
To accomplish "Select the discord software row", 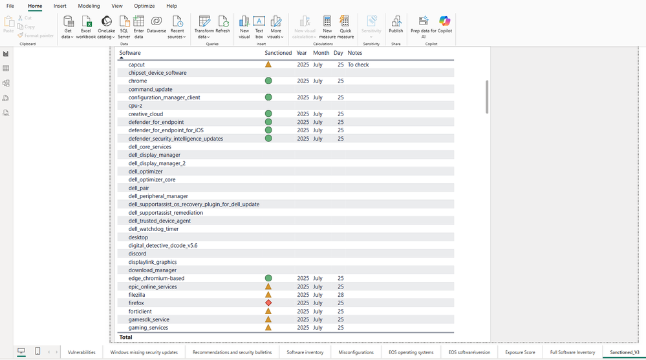I will [x=286, y=254].
